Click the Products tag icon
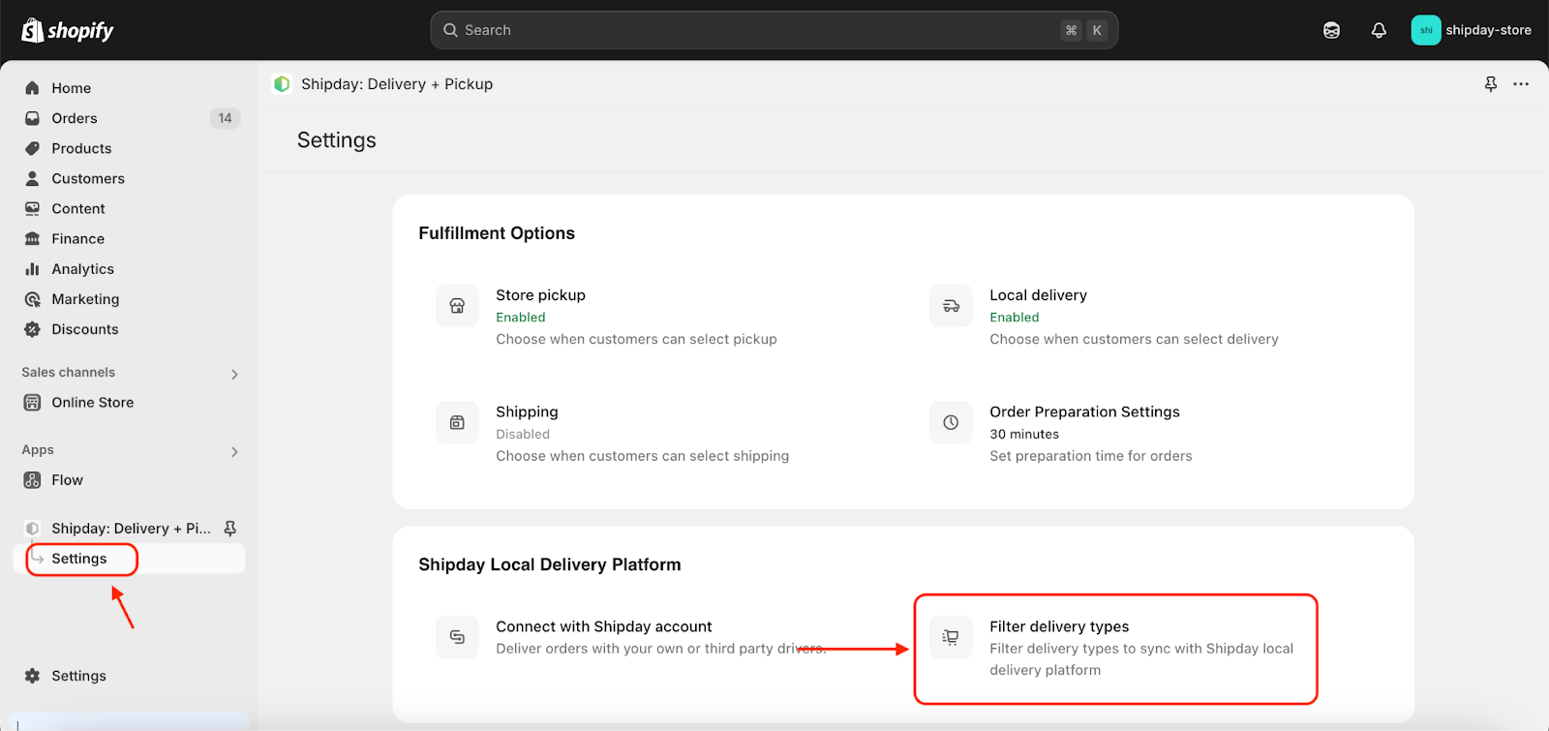The image size is (1549, 731). pos(32,148)
